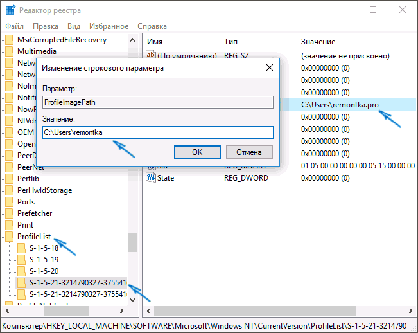The width and height of the screenshot is (418, 333).
Task: Open the Избранное menu
Action: click(109, 26)
